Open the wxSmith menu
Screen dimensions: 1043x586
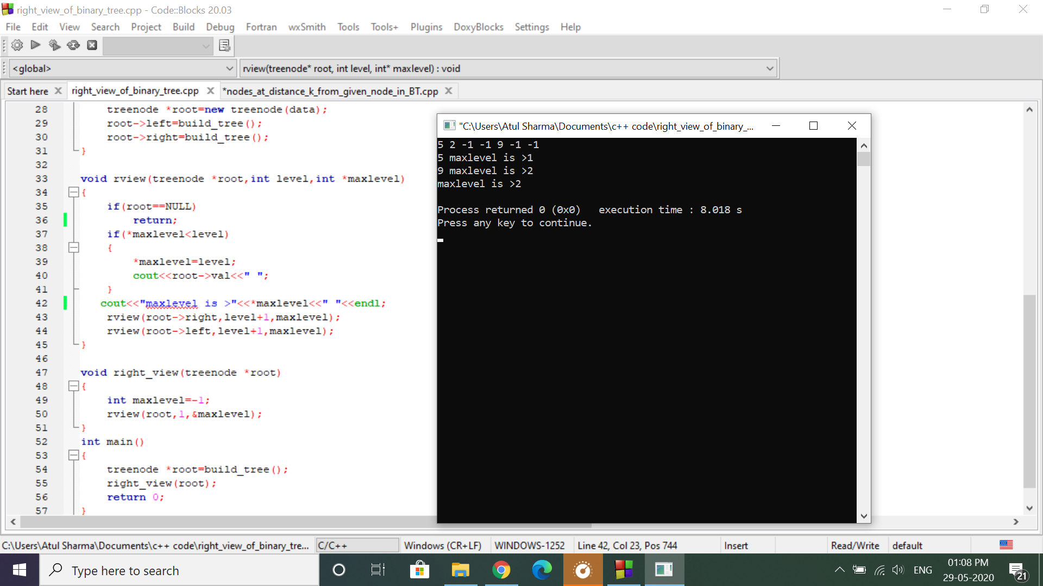tap(307, 27)
